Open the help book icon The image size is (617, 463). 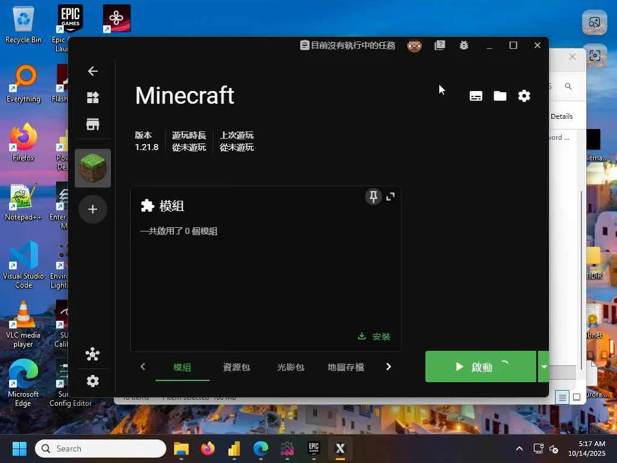(x=439, y=45)
